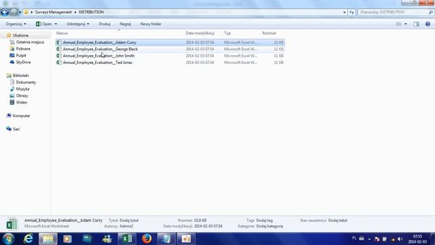This screenshot has width=435, height=245.
Task: Click the Surveys Management breadcrumb
Action: coord(53,12)
